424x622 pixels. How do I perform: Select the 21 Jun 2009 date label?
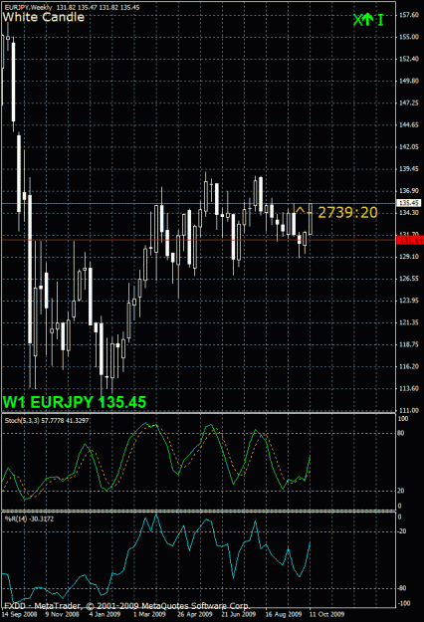tap(239, 614)
